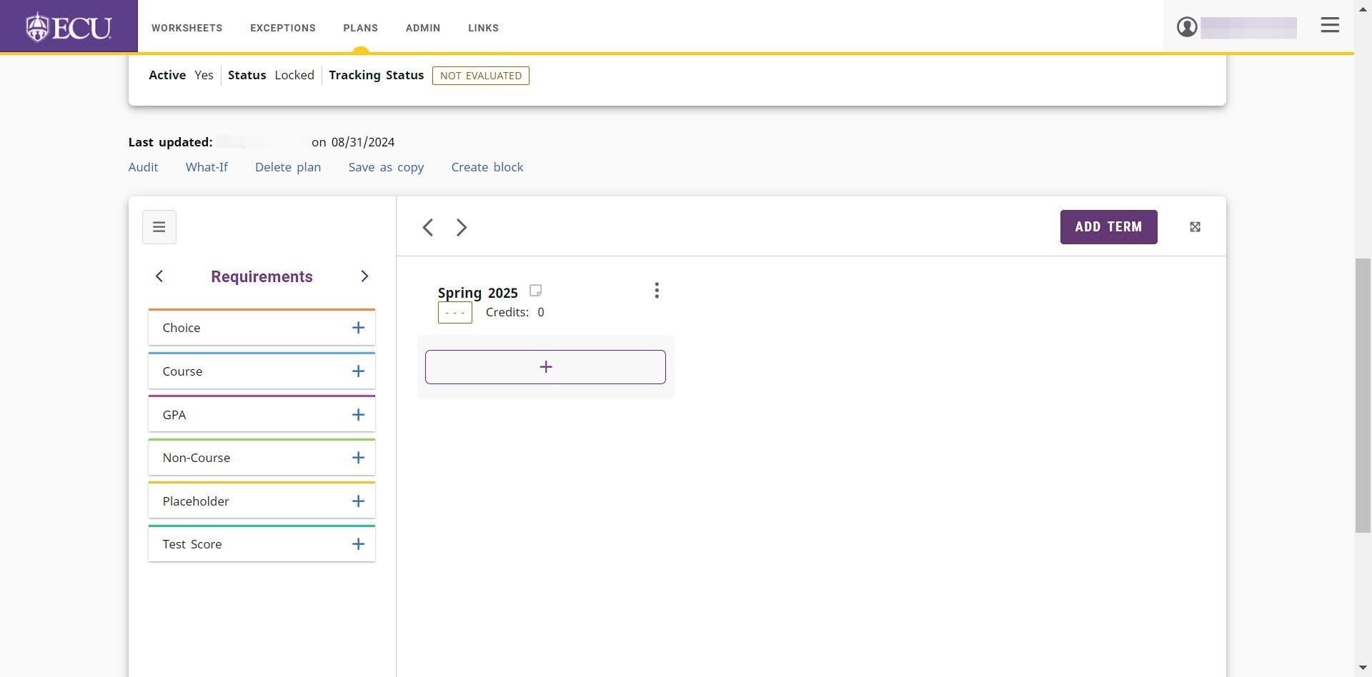Go to the next Requirements panel section
The height and width of the screenshot is (677, 1372).
(x=364, y=276)
